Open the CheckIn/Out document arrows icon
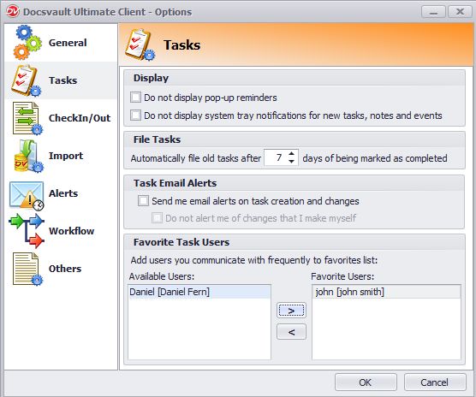This screenshot has width=476, height=397. tap(27, 118)
